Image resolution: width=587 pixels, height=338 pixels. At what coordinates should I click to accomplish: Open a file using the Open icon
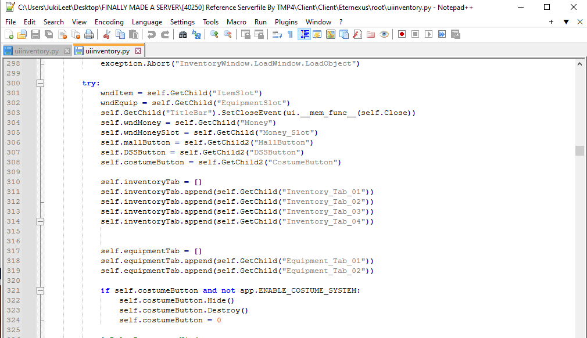coord(20,34)
